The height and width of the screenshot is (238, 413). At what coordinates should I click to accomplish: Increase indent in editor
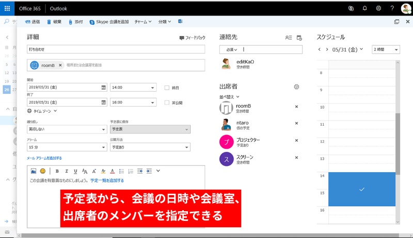click(149, 171)
